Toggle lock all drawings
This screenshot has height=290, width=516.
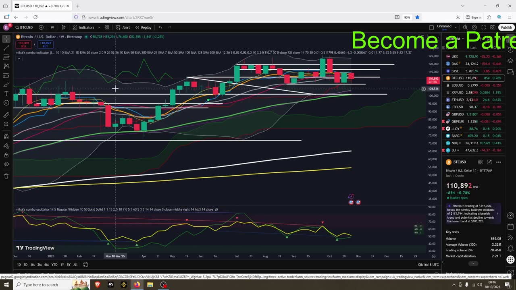point(6,155)
